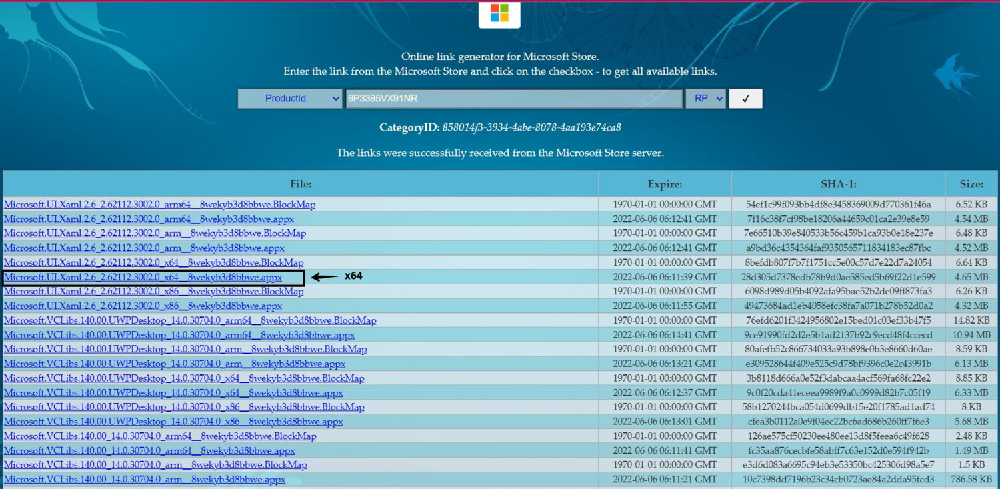Open the ProductId type dropdown
1000x489 pixels.
pyautogui.click(x=290, y=99)
